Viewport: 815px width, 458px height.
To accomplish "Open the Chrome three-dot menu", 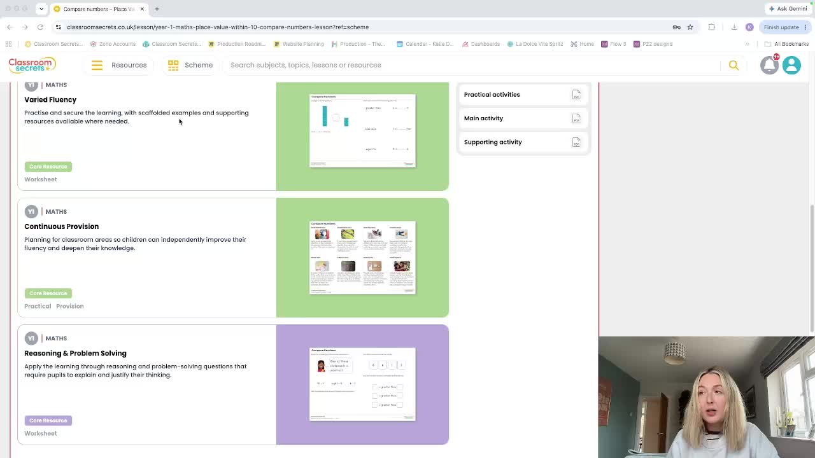I will (x=805, y=27).
